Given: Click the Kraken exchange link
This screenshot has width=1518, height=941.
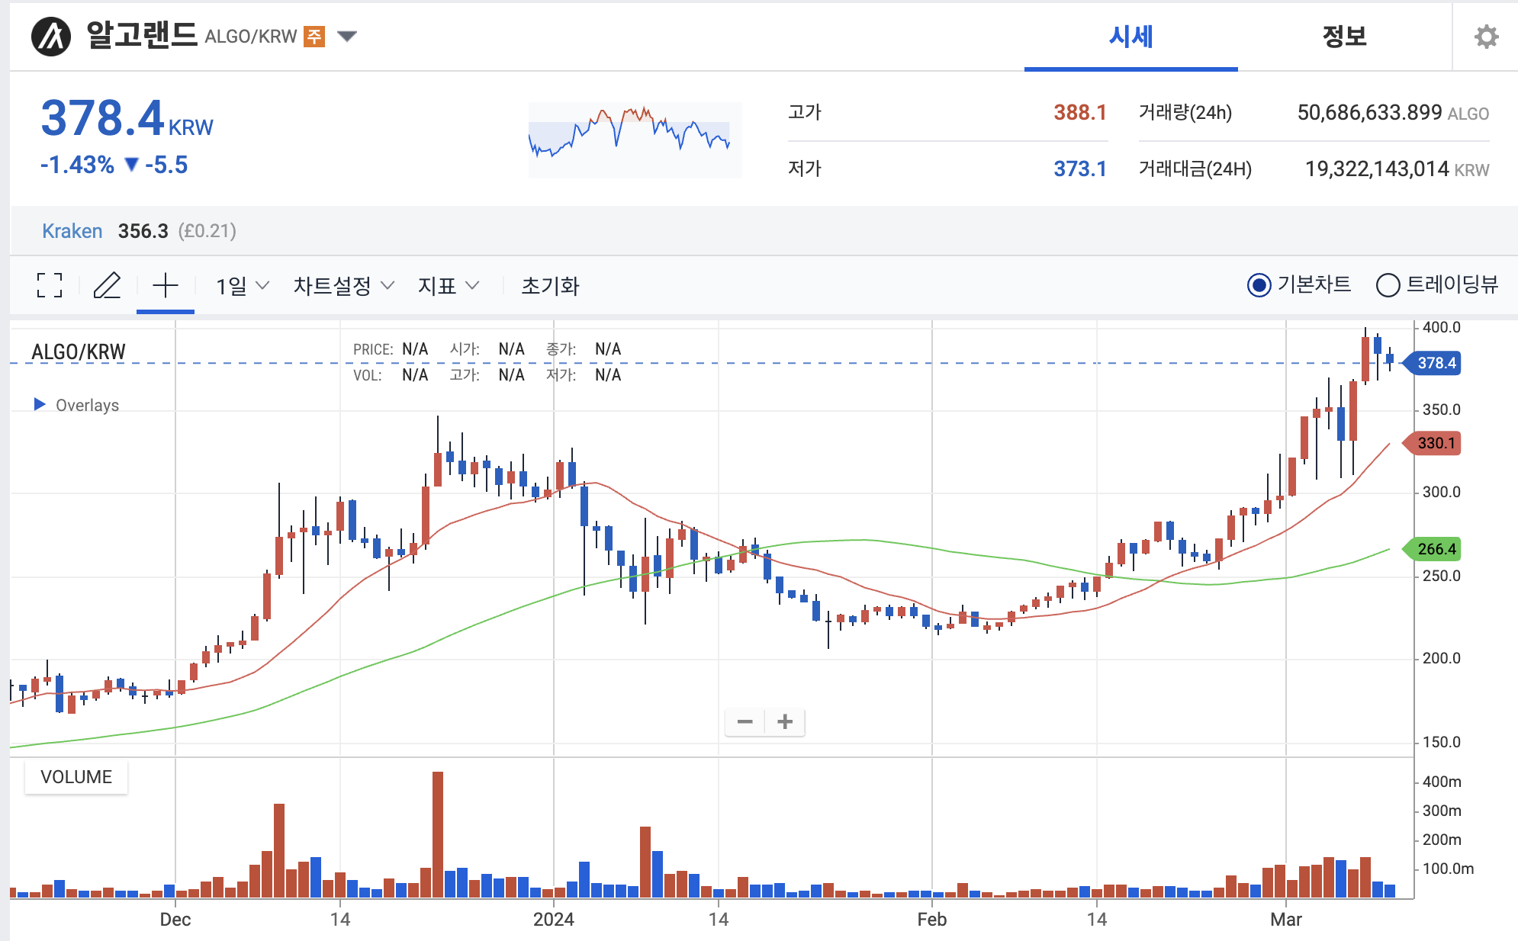Looking at the screenshot, I should 72,231.
